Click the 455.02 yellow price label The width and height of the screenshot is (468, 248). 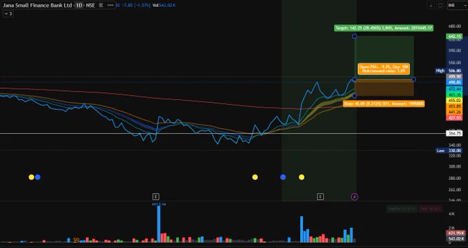454,101
